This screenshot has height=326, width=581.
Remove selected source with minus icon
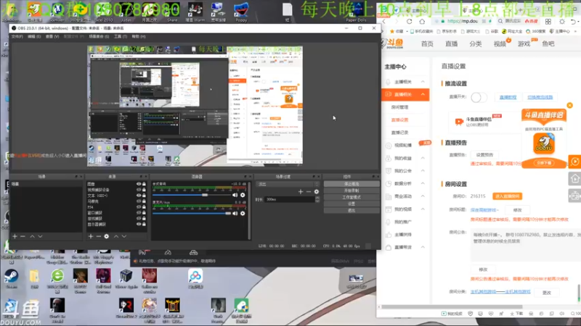pyautogui.click(x=99, y=236)
